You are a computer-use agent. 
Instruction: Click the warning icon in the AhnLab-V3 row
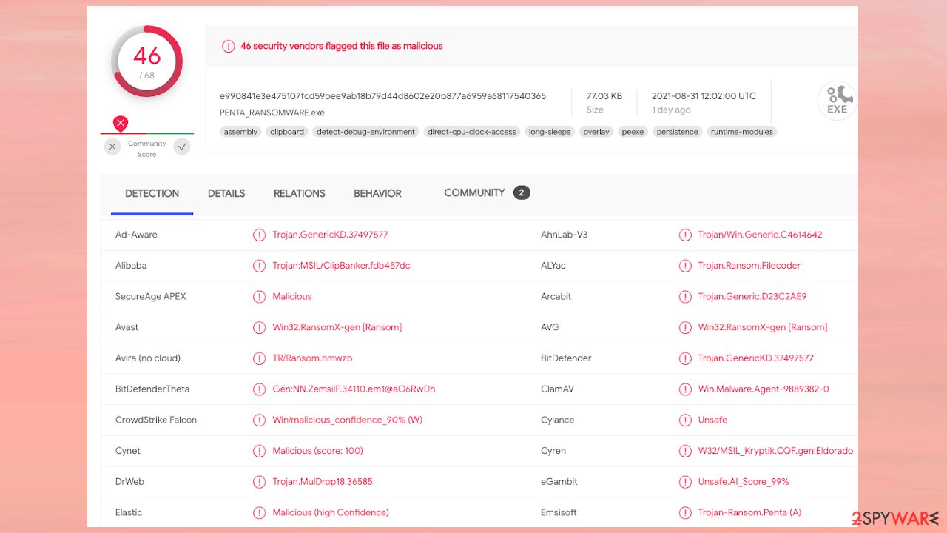pos(685,235)
